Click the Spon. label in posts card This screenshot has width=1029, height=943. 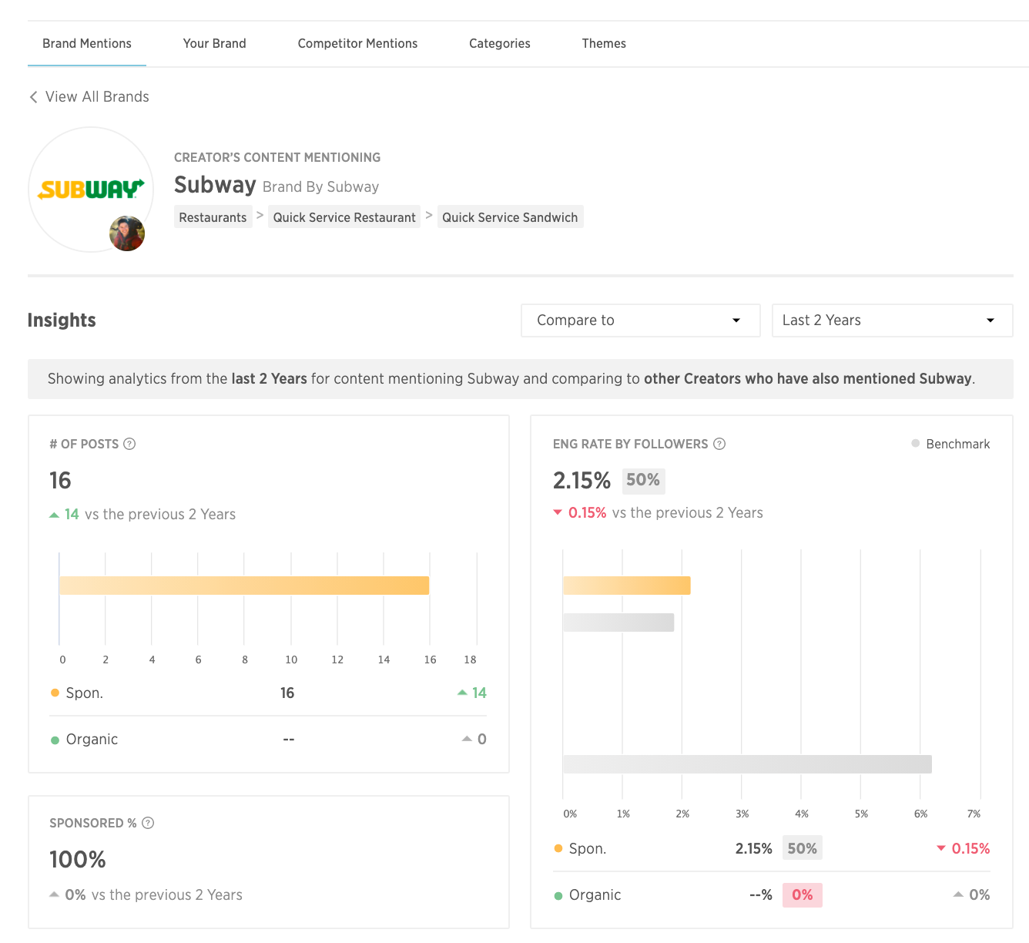[84, 693]
